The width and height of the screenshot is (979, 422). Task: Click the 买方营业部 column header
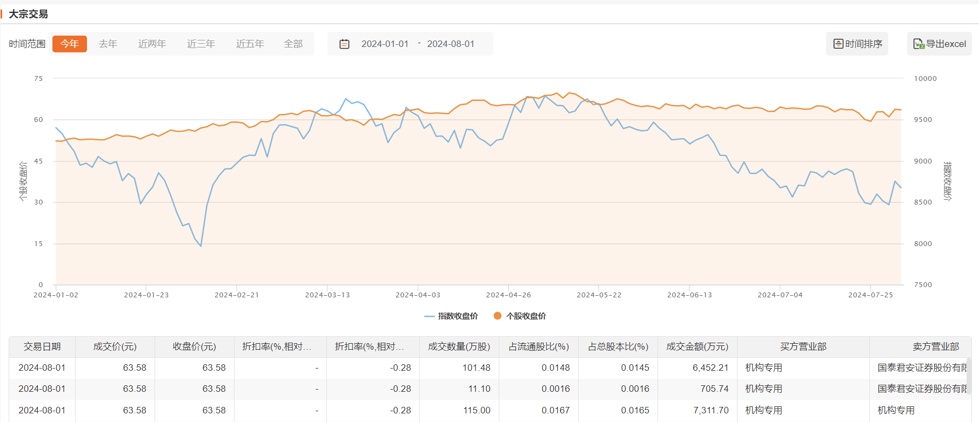pyautogui.click(x=803, y=346)
